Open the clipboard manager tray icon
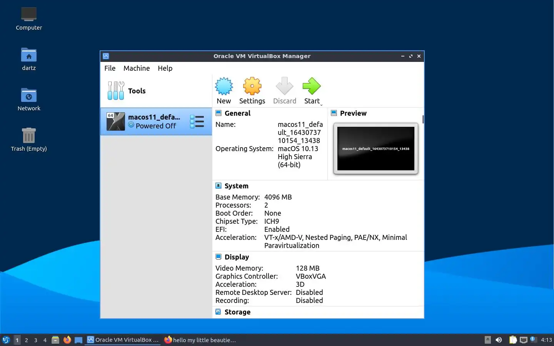554x346 pixels. [x=513, y=340]
